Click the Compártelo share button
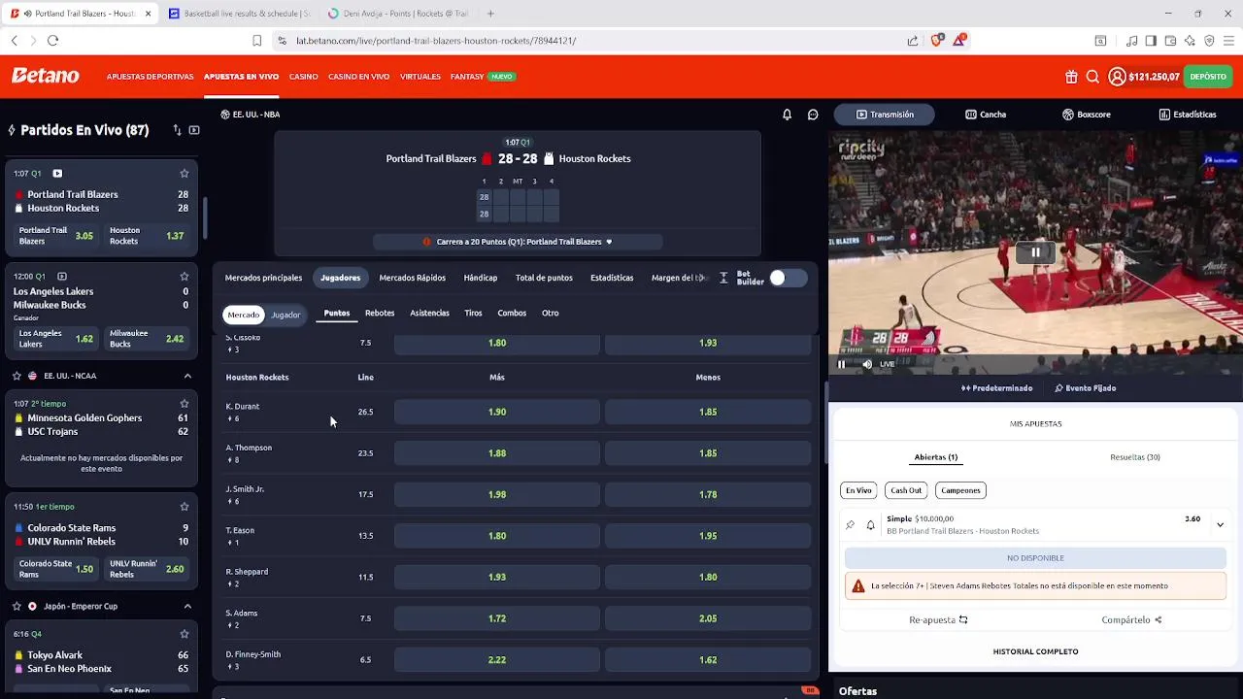 click(x=1131, y=620)
